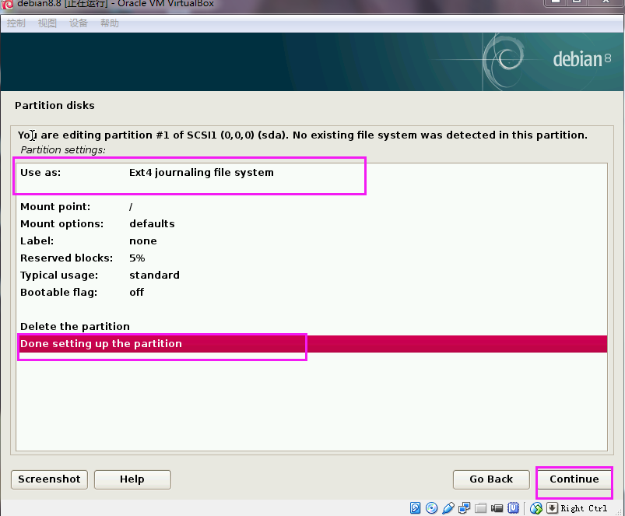Click the optical disc status icon

click(431, 508)
